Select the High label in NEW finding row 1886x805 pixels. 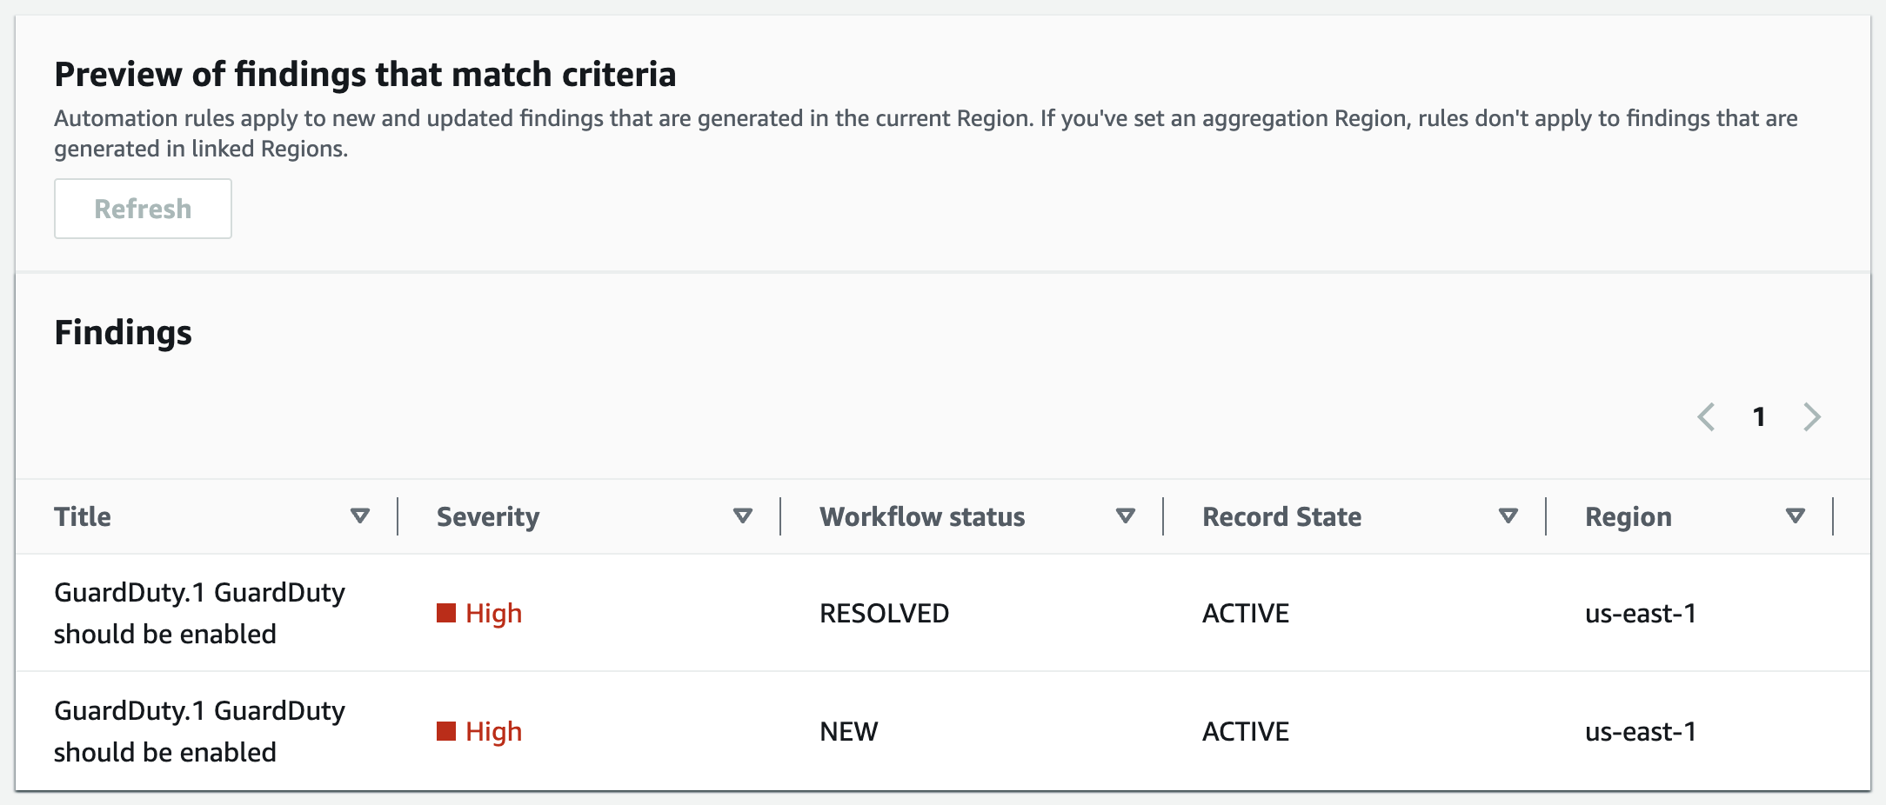coord(493,732)
